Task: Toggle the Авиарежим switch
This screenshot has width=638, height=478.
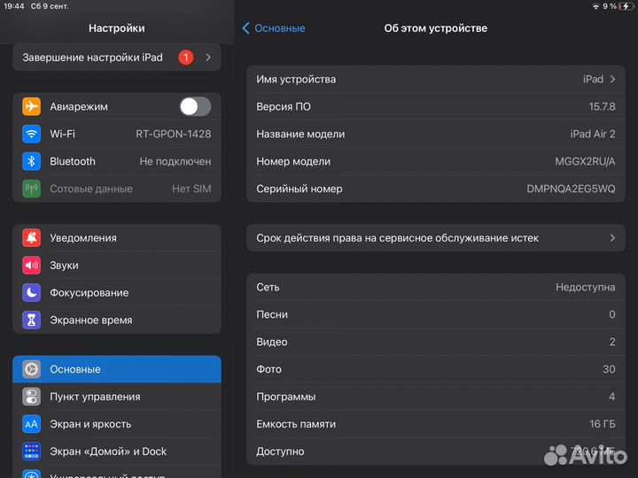Action: pyautogui.click(x=195, y=106)
